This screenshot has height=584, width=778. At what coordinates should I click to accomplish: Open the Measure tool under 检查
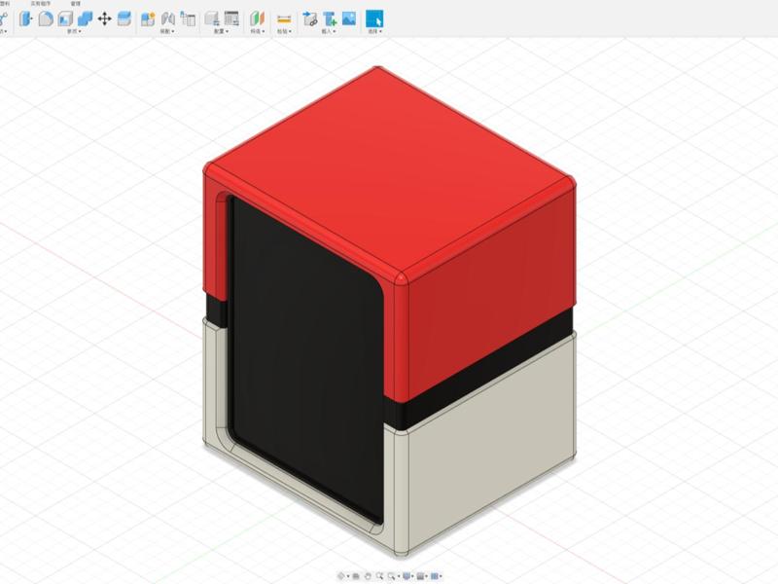[x=284, y=17]
